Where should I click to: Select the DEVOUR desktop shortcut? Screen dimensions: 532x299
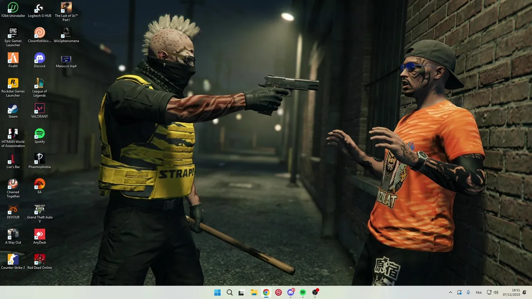click(13, 212)
